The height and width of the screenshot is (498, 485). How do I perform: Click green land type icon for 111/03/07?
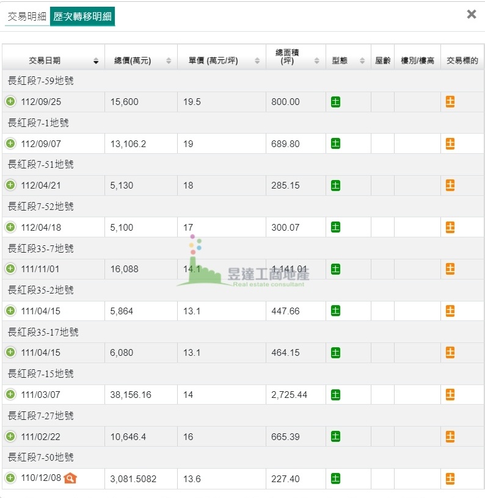click(335, 395)
